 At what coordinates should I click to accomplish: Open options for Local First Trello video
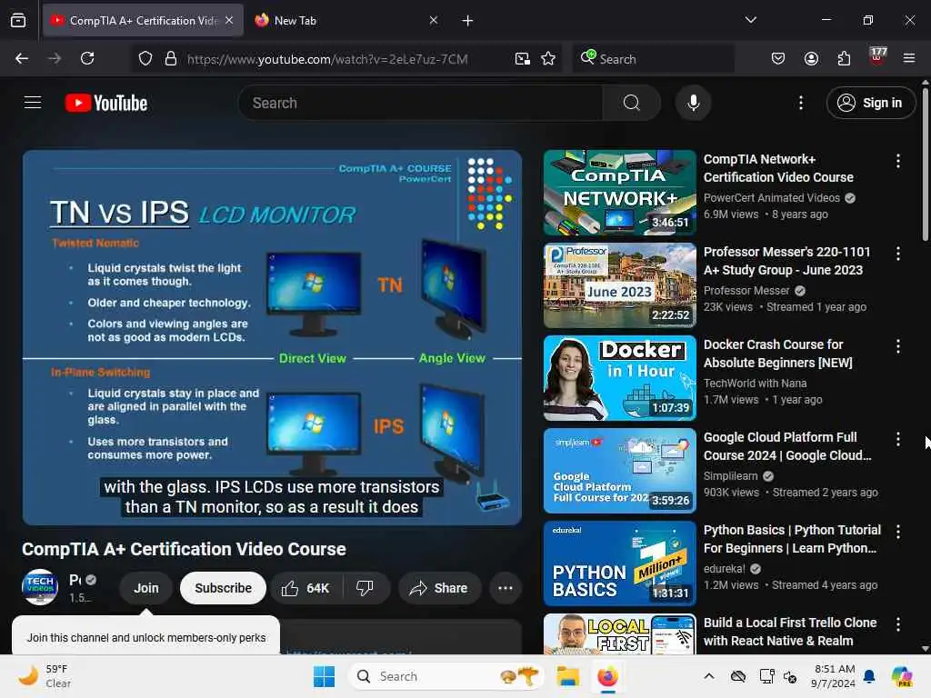[x=897, y=624]
